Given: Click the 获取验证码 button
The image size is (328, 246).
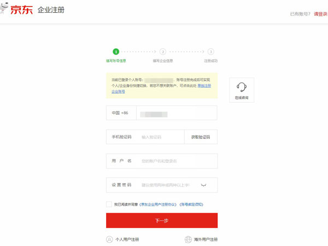Looking at the screenshot, I should (201, 137).
